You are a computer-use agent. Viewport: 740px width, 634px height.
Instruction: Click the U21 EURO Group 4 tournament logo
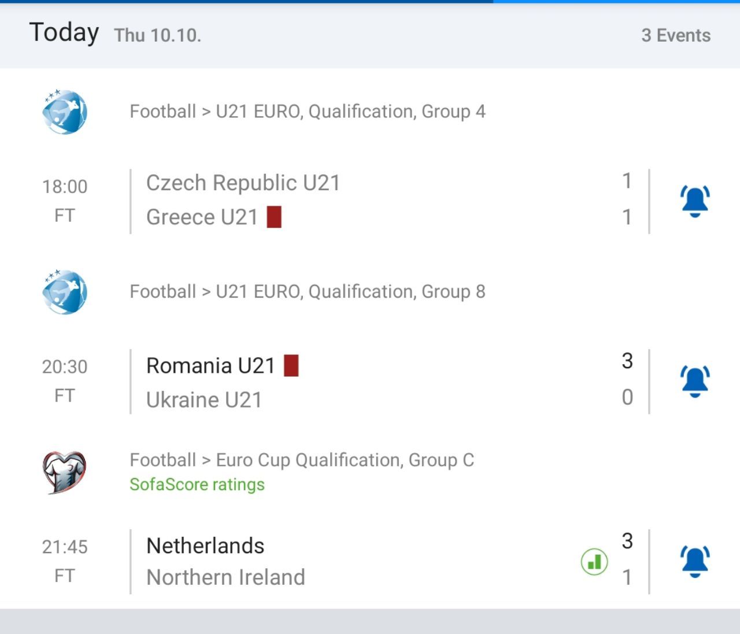point(65,112)
